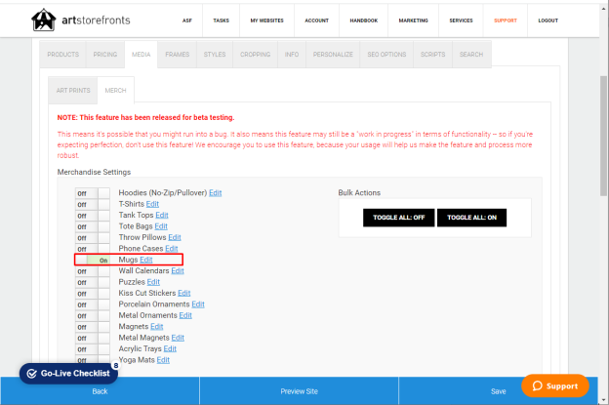Open Edit link for Phone Cases
The image size is (609, 405).
[x=172, y=249]
